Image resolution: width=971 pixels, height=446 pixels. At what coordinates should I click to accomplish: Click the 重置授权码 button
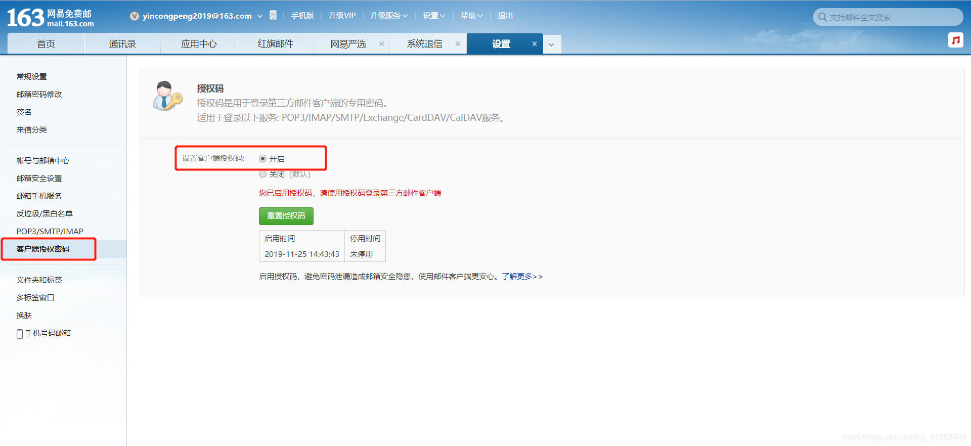coord(286,216)
